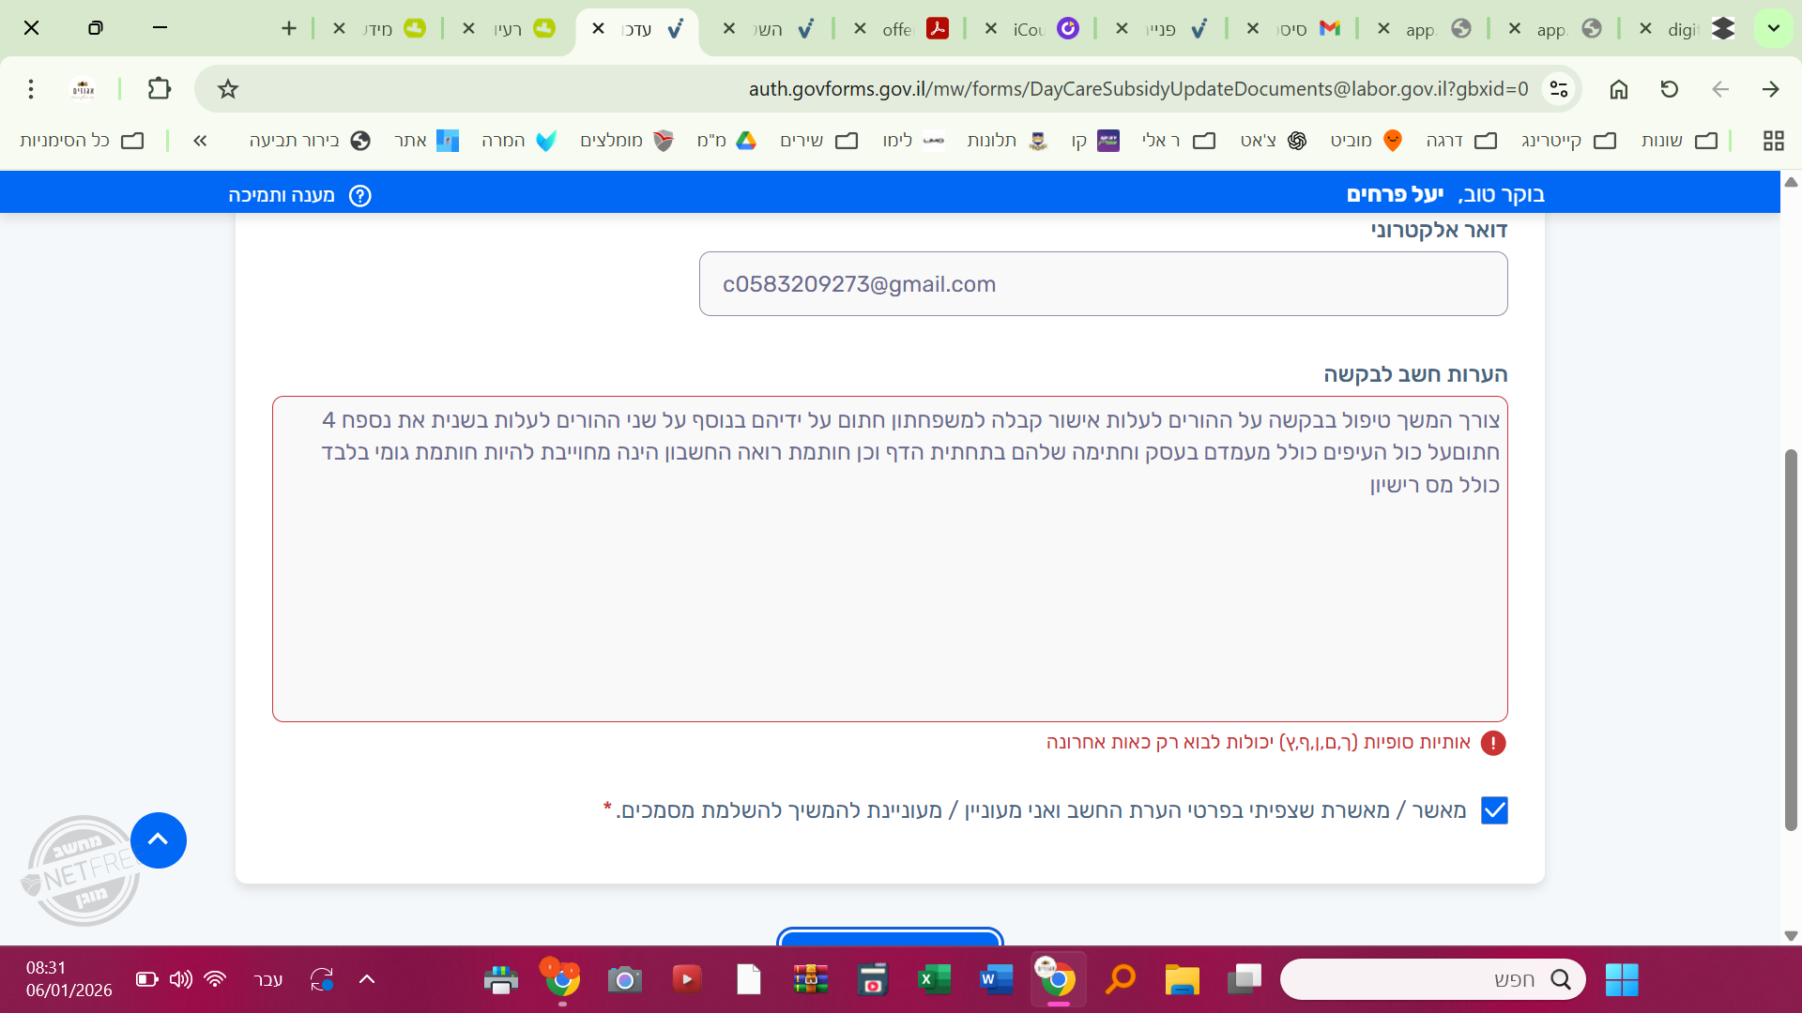Screen dimensions: 1802x1013
Task: Click into the הערות חשב לבקשה textarea
Action: pos(889,600)
